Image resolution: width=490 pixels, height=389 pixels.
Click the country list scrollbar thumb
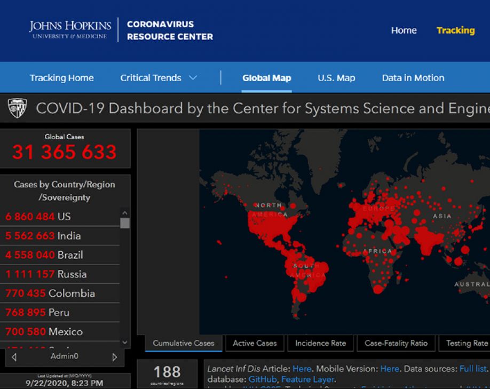pyautogui.click(x=125, y=223)
